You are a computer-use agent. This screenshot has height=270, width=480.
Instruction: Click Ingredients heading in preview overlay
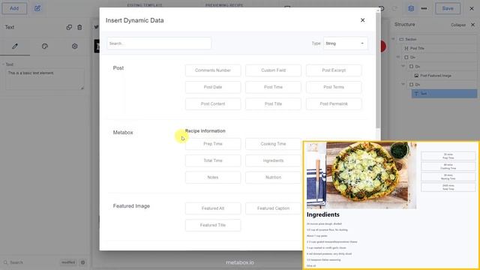(x=323, y=214)
